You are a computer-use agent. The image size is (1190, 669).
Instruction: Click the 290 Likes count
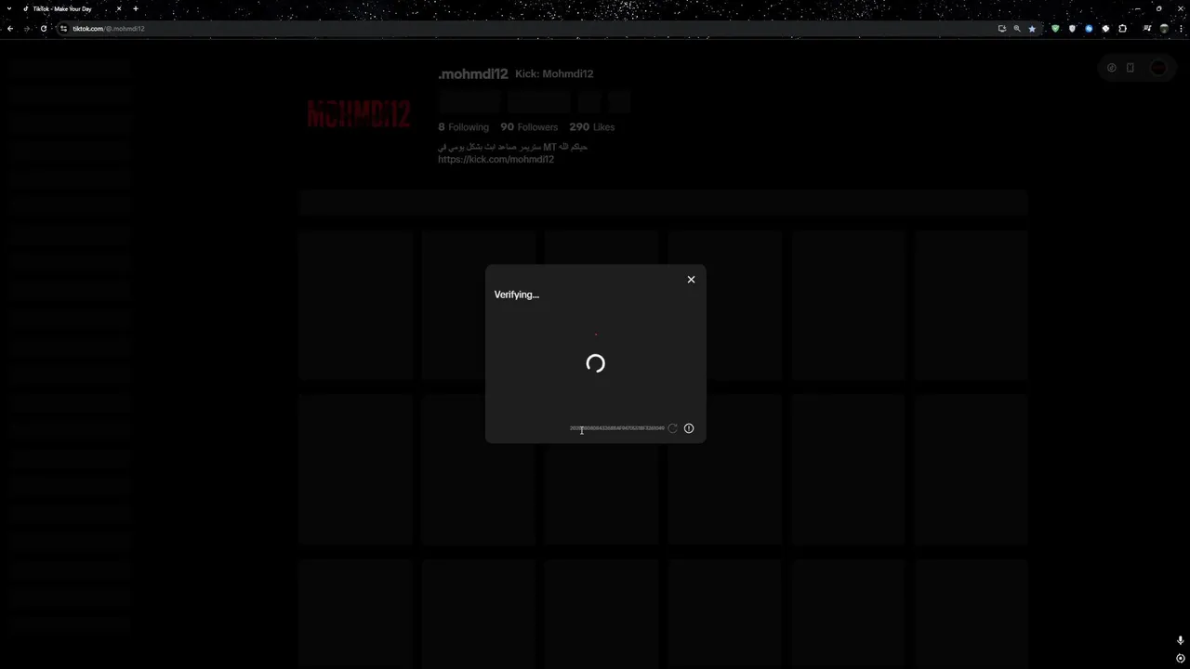[592, 127]
